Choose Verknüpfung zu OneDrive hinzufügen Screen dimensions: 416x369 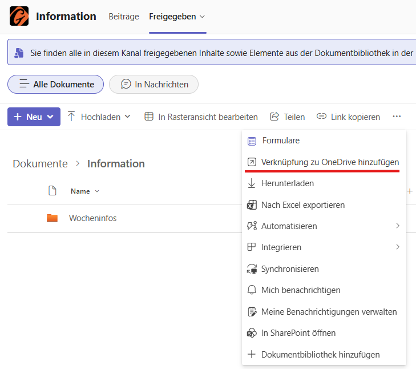coord(330,162)
